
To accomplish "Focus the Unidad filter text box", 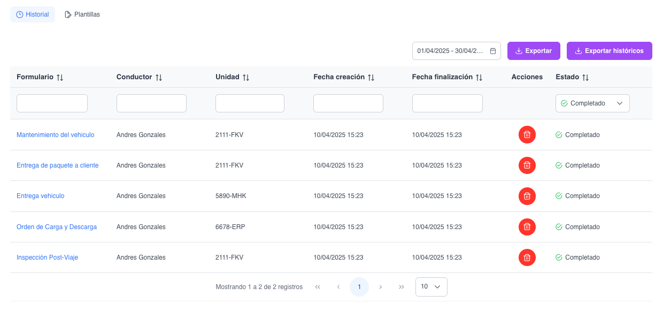I will (250, 103).
